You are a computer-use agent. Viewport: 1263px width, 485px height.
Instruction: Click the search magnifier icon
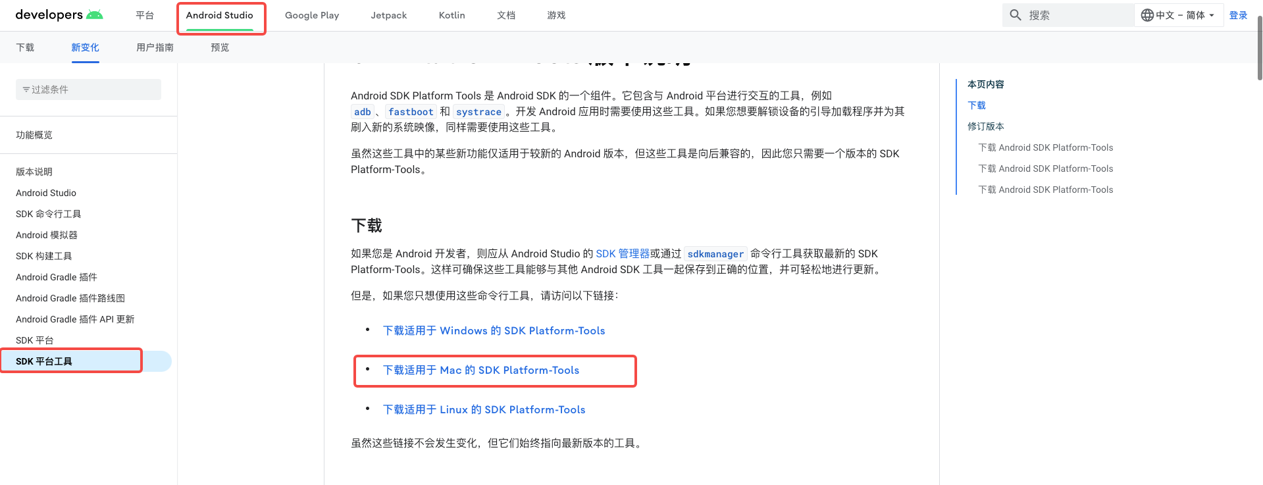click(x=1016, y=15)
